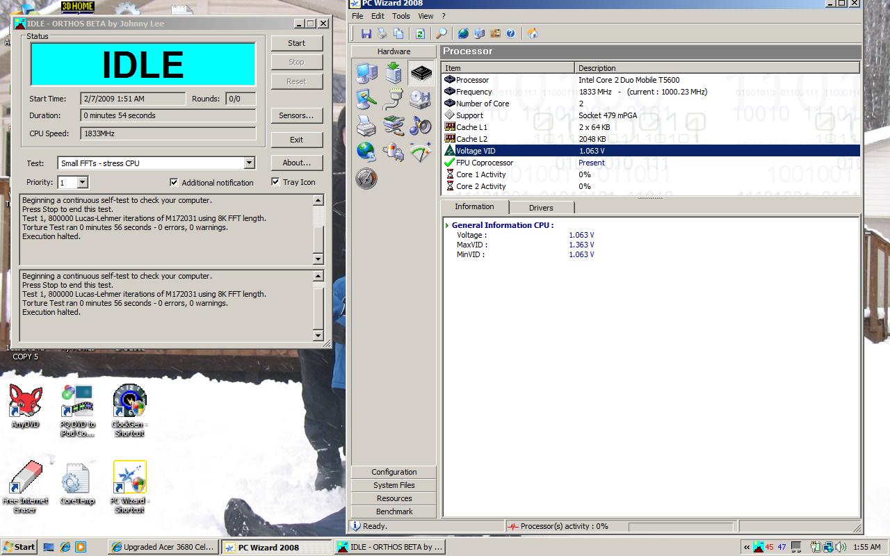This screenshot has width=890, height=556.
Task: Click the Exit button in ORTHOS
Action: click(x=296, y=140)
